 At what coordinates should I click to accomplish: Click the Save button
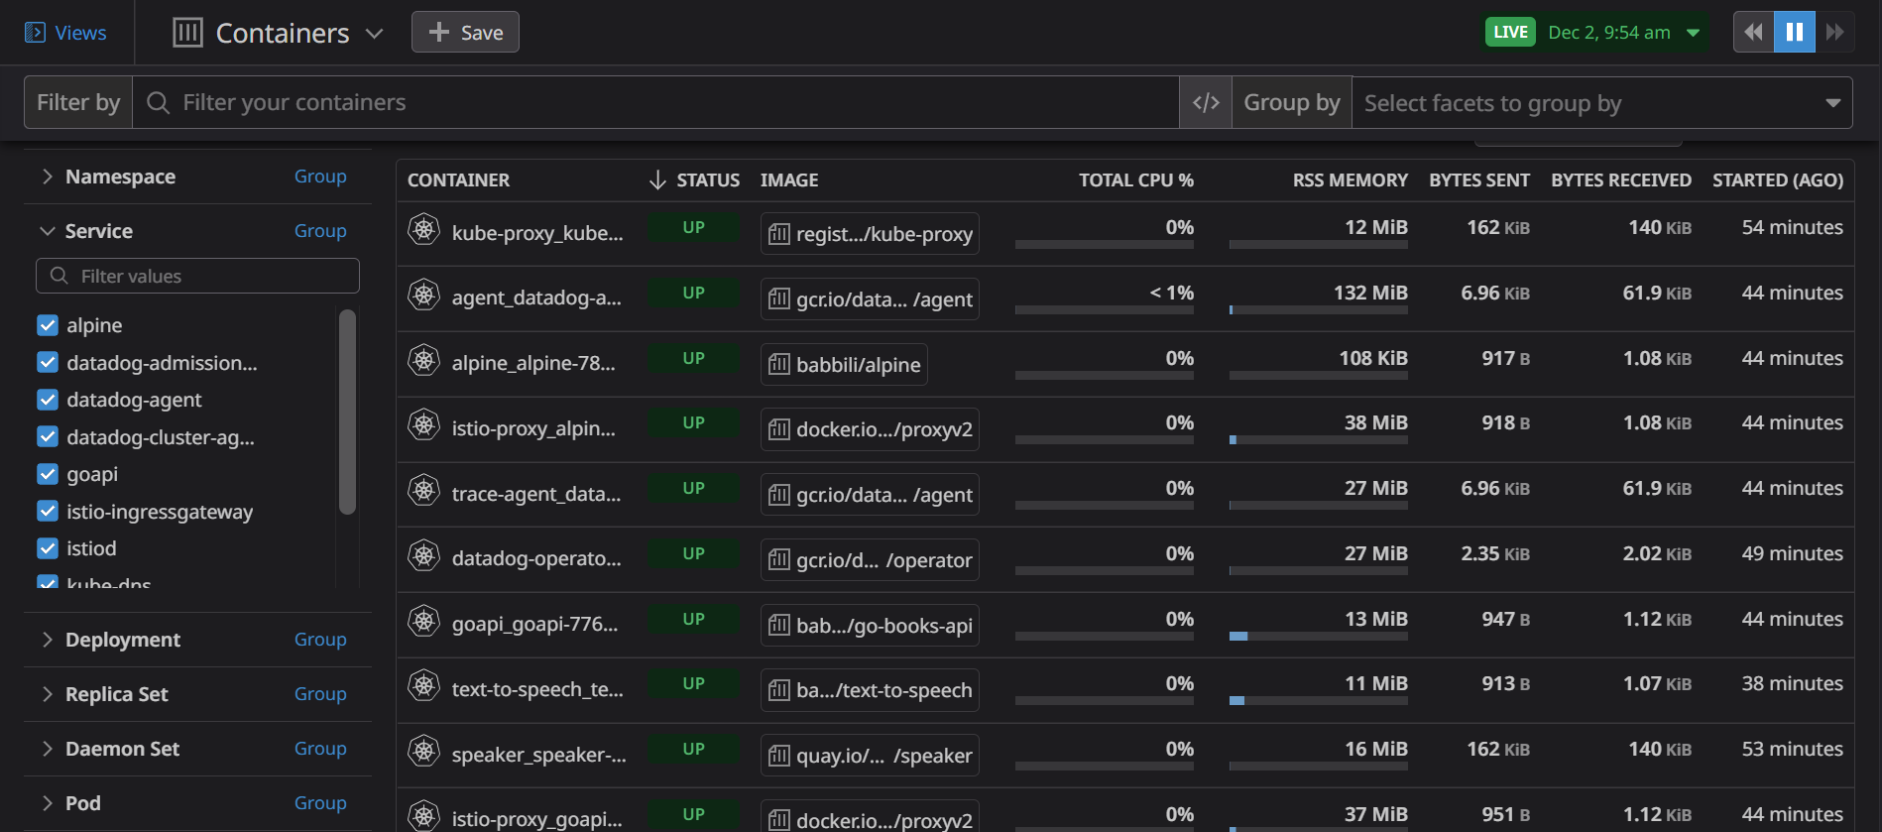click(465, 33)
